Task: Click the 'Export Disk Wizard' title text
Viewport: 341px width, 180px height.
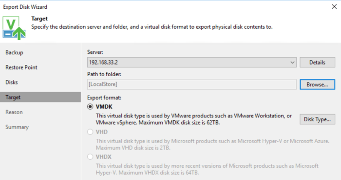Action: coord(25,7)
